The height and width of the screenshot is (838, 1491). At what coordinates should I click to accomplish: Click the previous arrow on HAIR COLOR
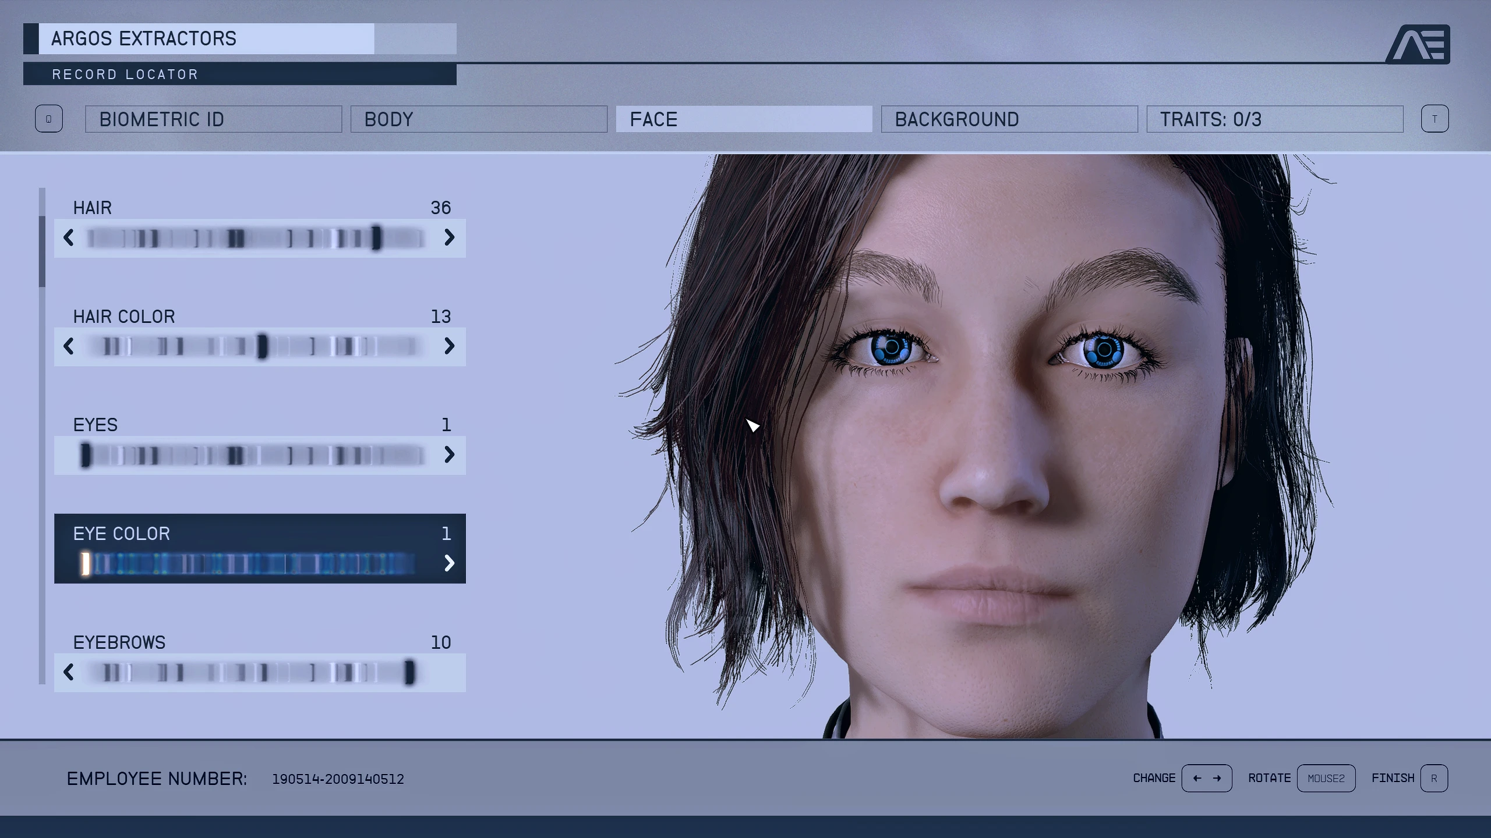click(69, 346)
